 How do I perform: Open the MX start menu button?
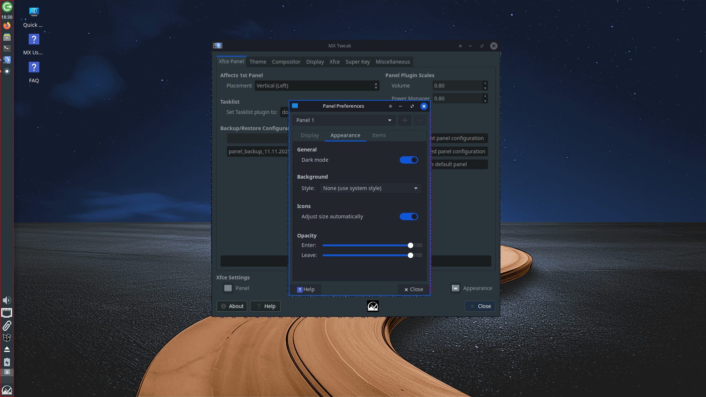[x=7, y=390]
